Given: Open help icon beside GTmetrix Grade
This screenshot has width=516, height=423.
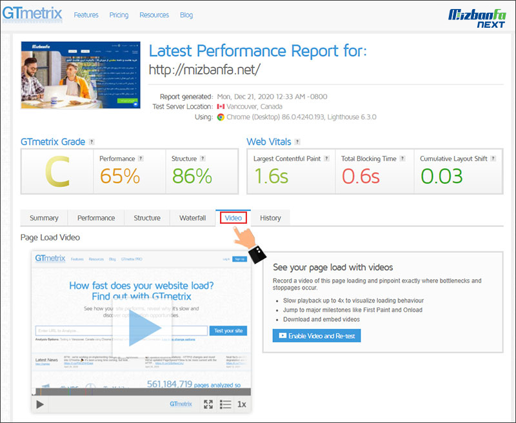Looking at the screenshot, I should pos(92,142).
